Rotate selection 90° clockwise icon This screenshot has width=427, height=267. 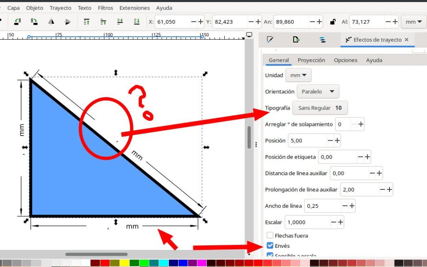(x=34, y=22)
